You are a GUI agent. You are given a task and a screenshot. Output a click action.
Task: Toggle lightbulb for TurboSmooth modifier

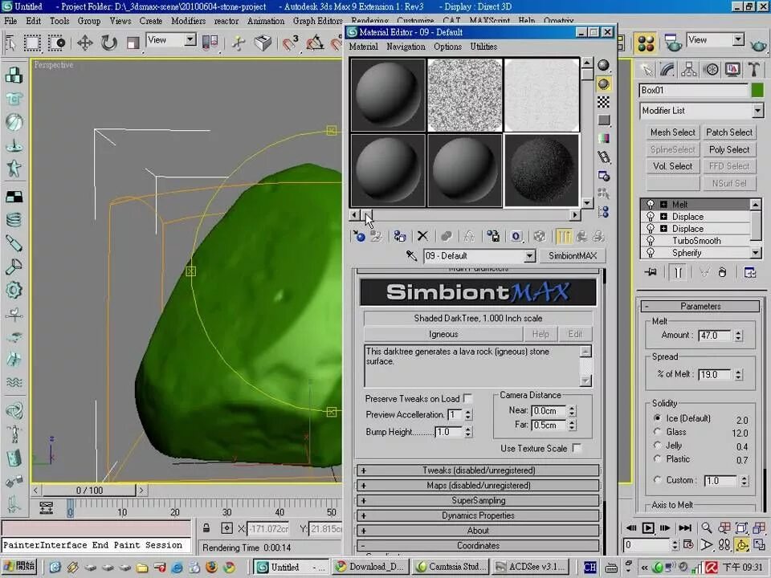click(x=651, y=240)
